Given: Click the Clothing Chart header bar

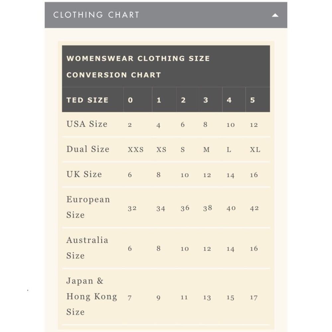Looking at the screenshot, I should coord(166,15).
